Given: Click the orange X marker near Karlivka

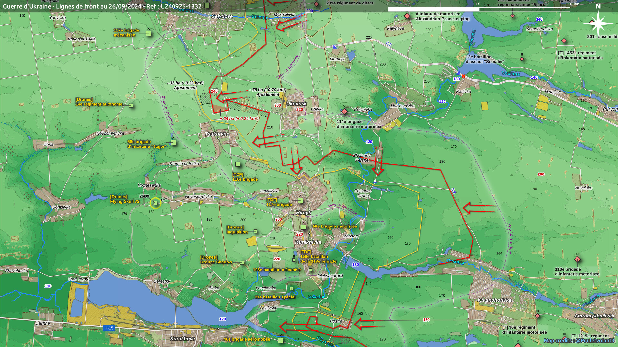Looking at the screenshot, I should coord(464,76).
